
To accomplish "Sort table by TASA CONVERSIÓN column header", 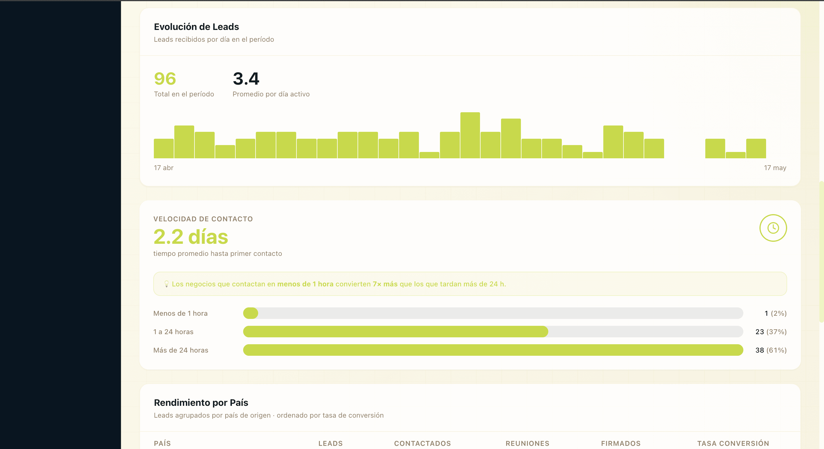I will click(x=733, y=443).
